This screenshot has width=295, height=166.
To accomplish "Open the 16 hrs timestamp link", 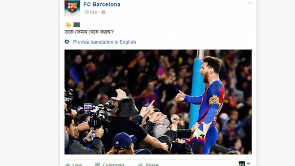I will click(x=90, y=12).
